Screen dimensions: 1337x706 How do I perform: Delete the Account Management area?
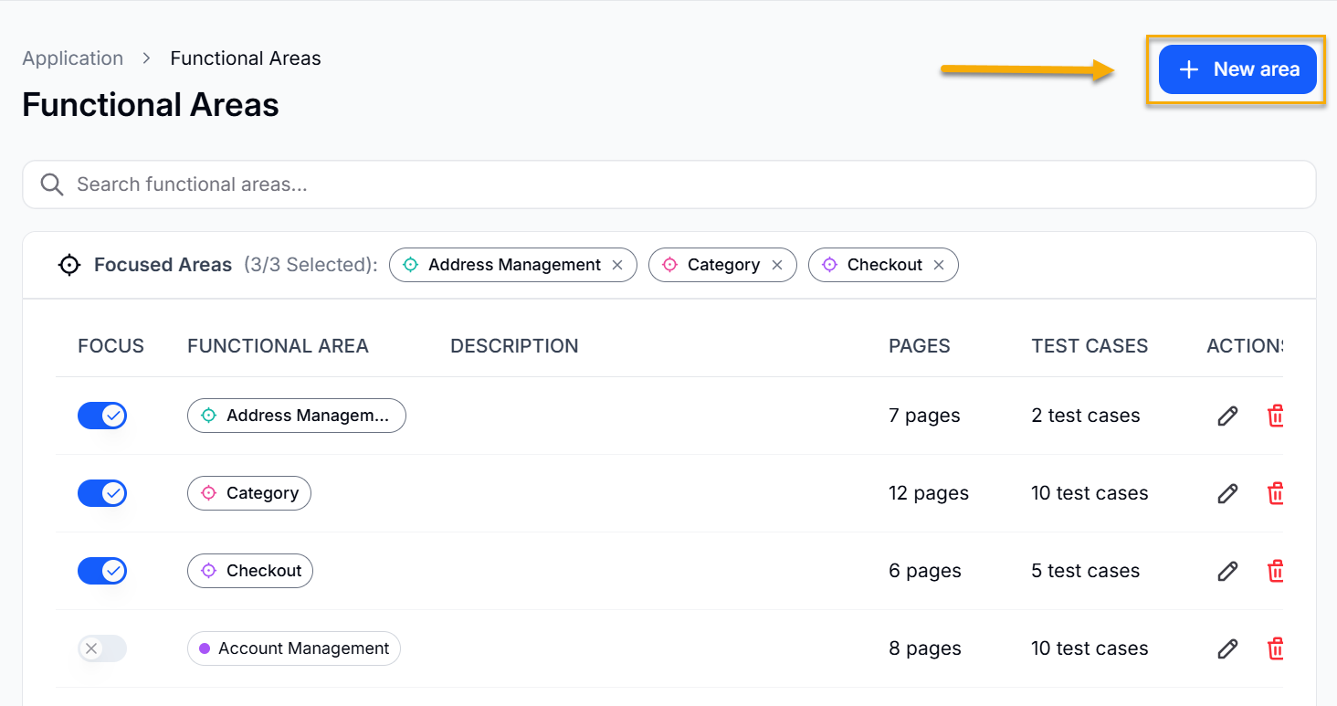pos(1275,649)
